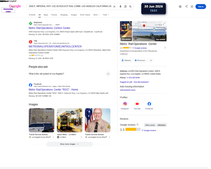Image resolution: width=211 pixels, height=169 pixels.
Task: Click Add photos button
Action: pos(162,125)
